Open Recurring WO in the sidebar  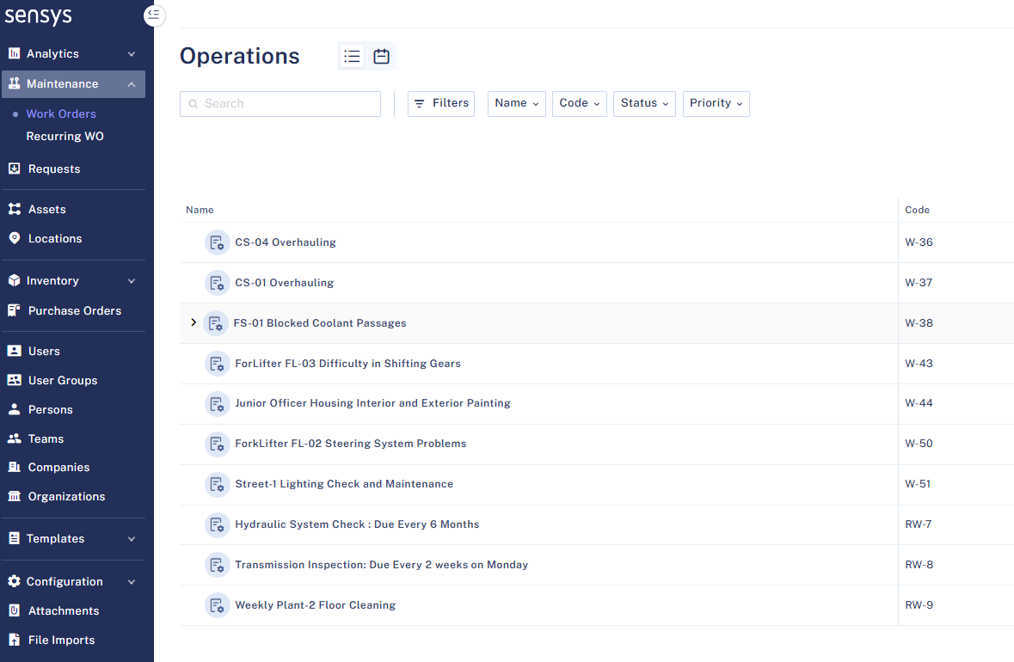[x=65, y=137]
